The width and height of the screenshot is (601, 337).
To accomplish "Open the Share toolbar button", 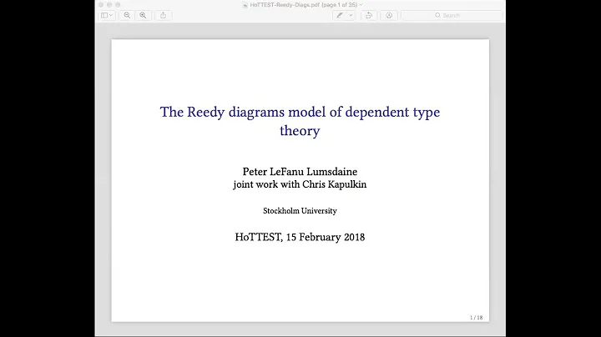I will pos(164,15).
